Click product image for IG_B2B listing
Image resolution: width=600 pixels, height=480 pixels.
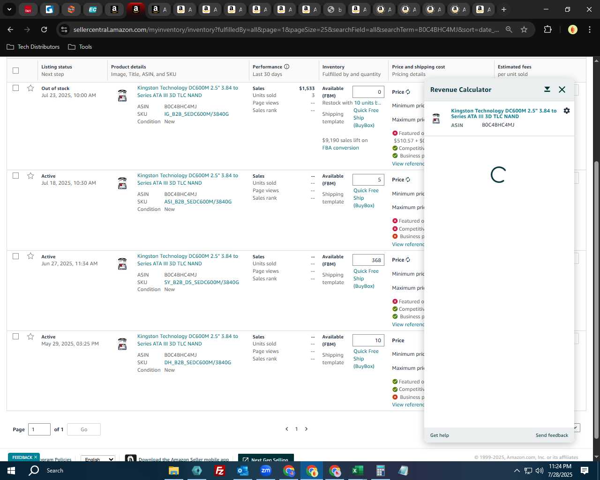(x=122, y=96)
